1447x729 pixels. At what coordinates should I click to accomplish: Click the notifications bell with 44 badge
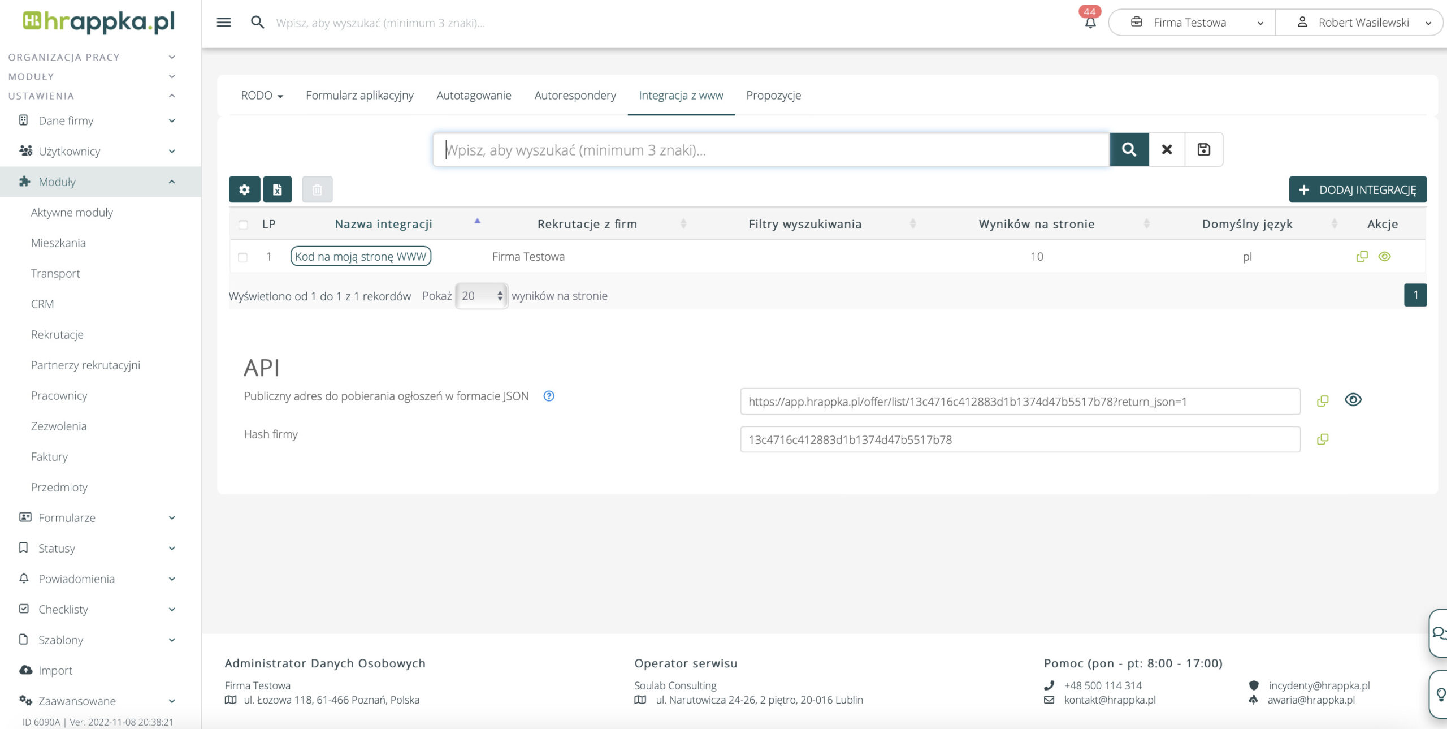click(x=1090, y=23)
